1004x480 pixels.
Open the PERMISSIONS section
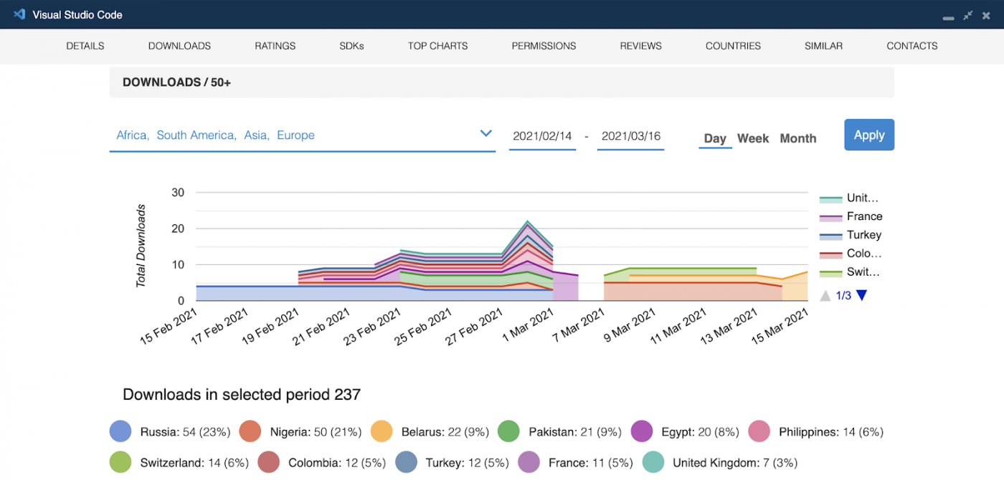544,45
